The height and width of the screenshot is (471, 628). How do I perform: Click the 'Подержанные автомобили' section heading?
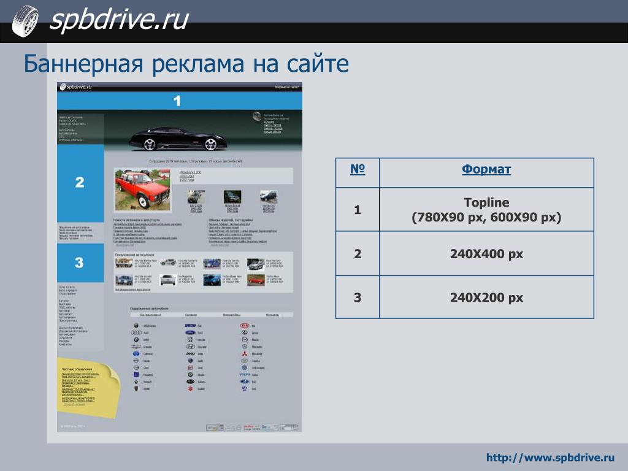[x=149, y=308]
